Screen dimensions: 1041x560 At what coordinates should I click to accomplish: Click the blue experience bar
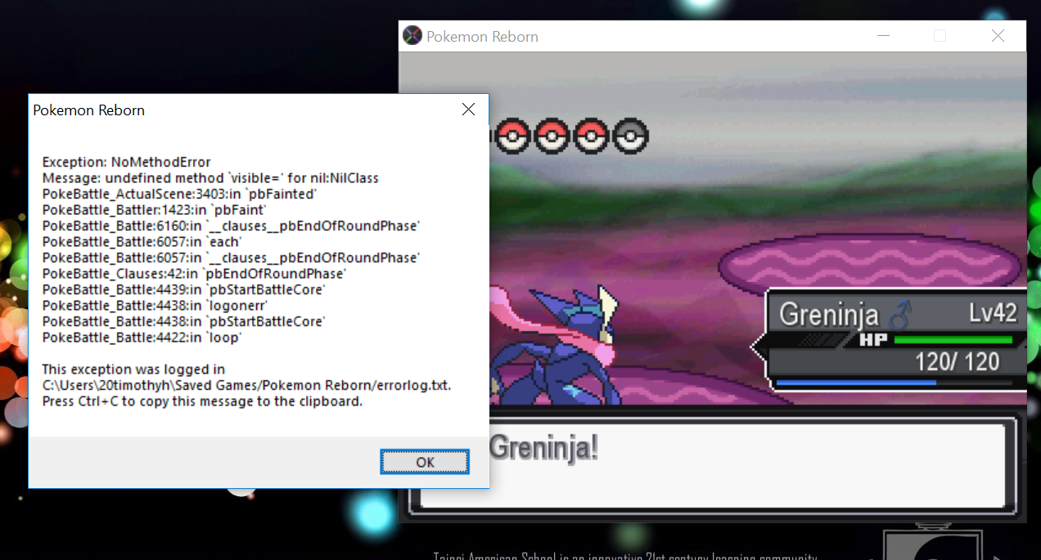[855, 383]
